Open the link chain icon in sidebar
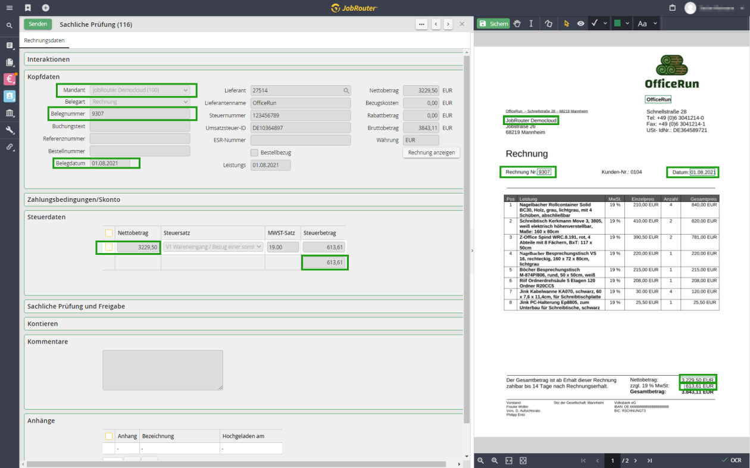Screen dimensions: 750x468 tap(10, 147)
